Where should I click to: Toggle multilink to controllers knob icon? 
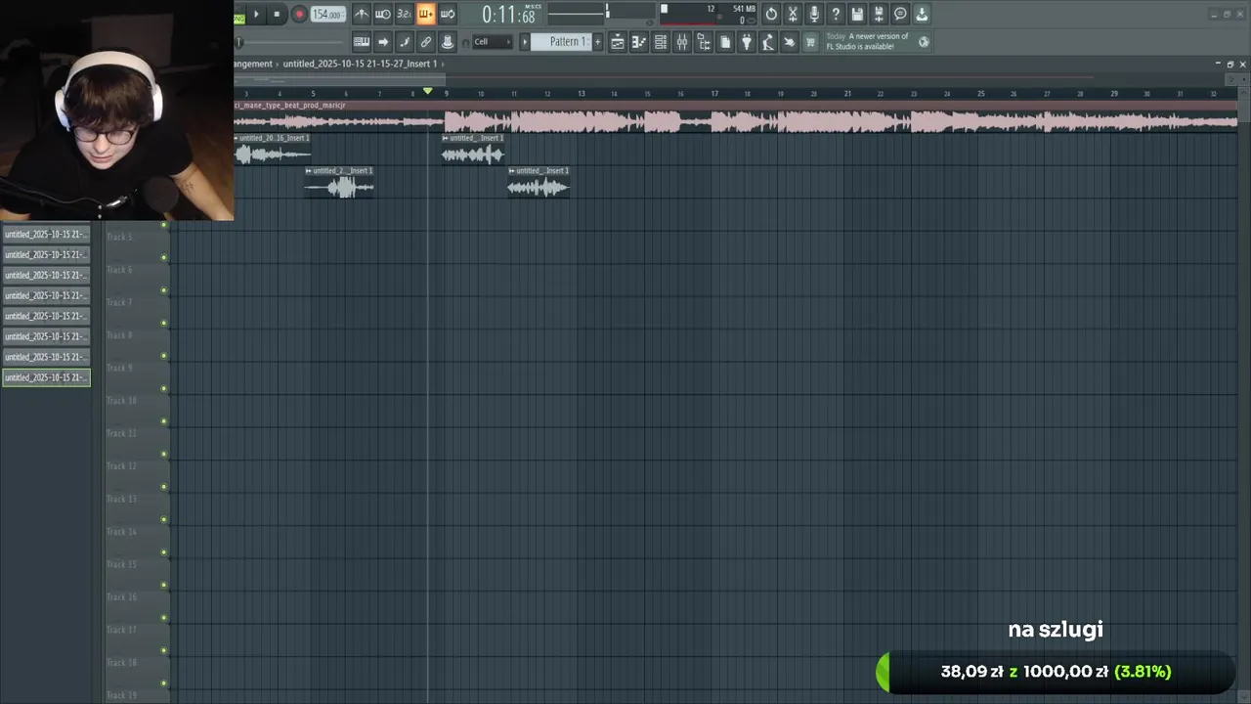(x=448, y=42)
